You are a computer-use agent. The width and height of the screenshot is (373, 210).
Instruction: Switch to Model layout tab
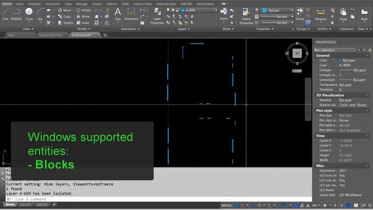pos(10,204)
